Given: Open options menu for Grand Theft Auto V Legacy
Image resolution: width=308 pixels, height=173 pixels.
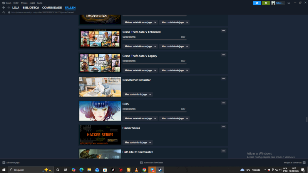Looking at the screenshot, I should 224,55.
